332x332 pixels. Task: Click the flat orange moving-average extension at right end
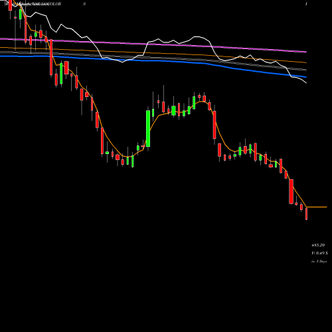tap(317, 207)
